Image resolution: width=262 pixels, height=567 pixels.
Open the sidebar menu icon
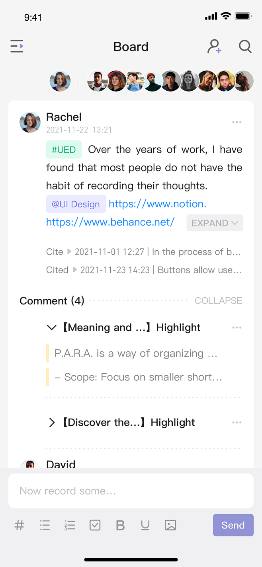(x=17, y=47)
